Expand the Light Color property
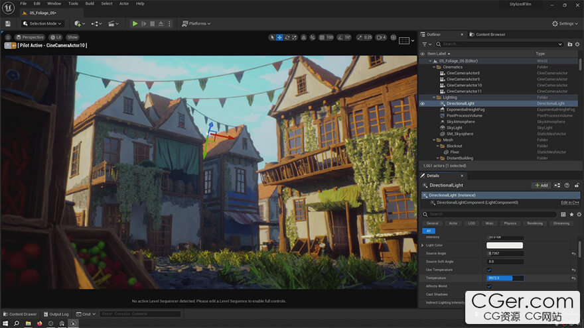Viewport: 584px width, 328px height. click(422, 245)
